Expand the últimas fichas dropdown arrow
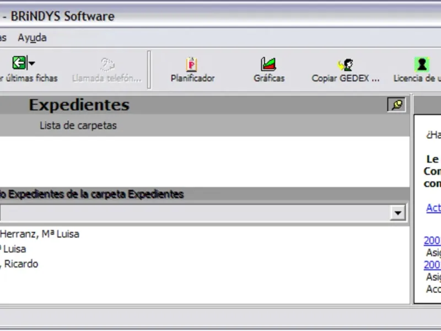 point(31,63)
